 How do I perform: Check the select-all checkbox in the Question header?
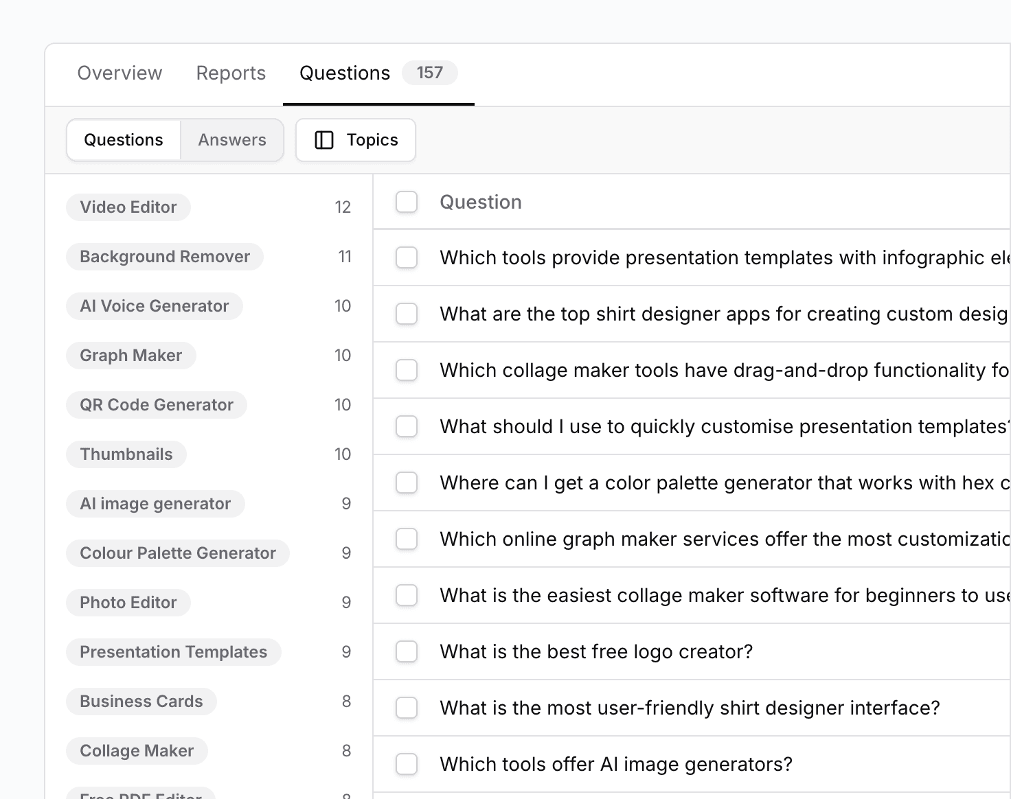click(x=407, y=202)
